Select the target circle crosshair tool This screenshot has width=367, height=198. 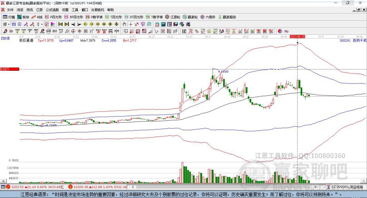click(73, 31)
